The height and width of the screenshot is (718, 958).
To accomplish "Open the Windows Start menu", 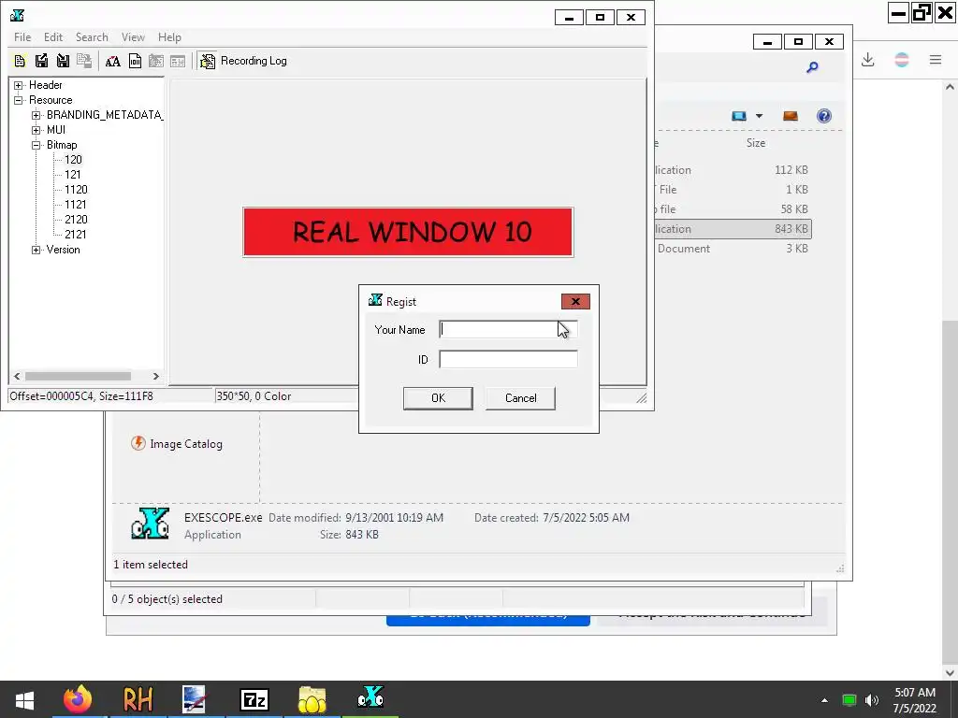I will point(25,699).
